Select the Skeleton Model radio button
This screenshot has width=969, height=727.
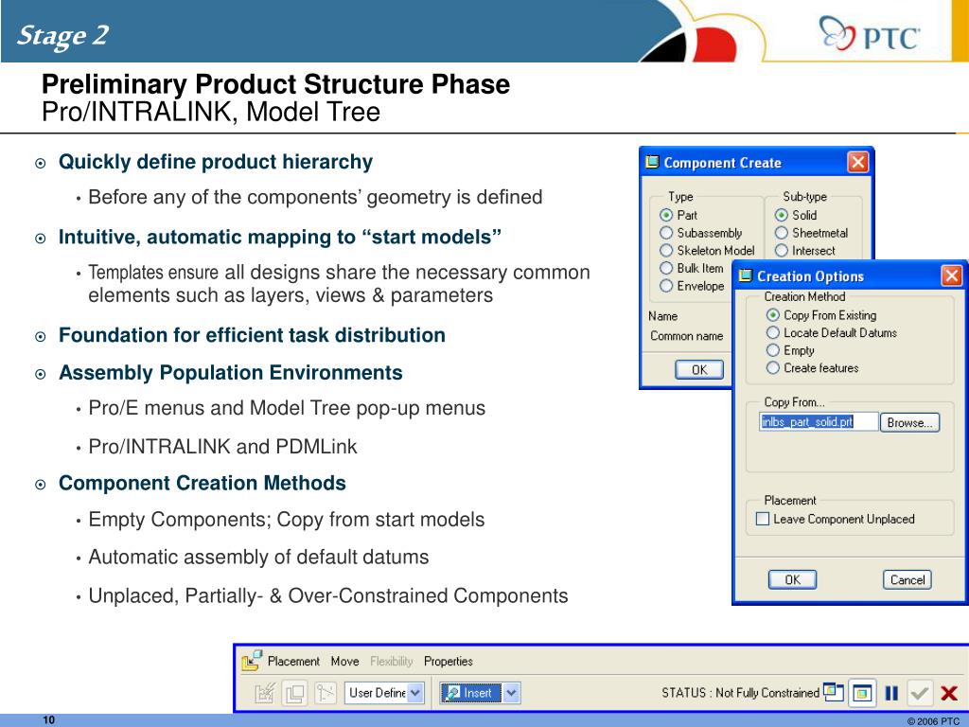click(666, 250)
